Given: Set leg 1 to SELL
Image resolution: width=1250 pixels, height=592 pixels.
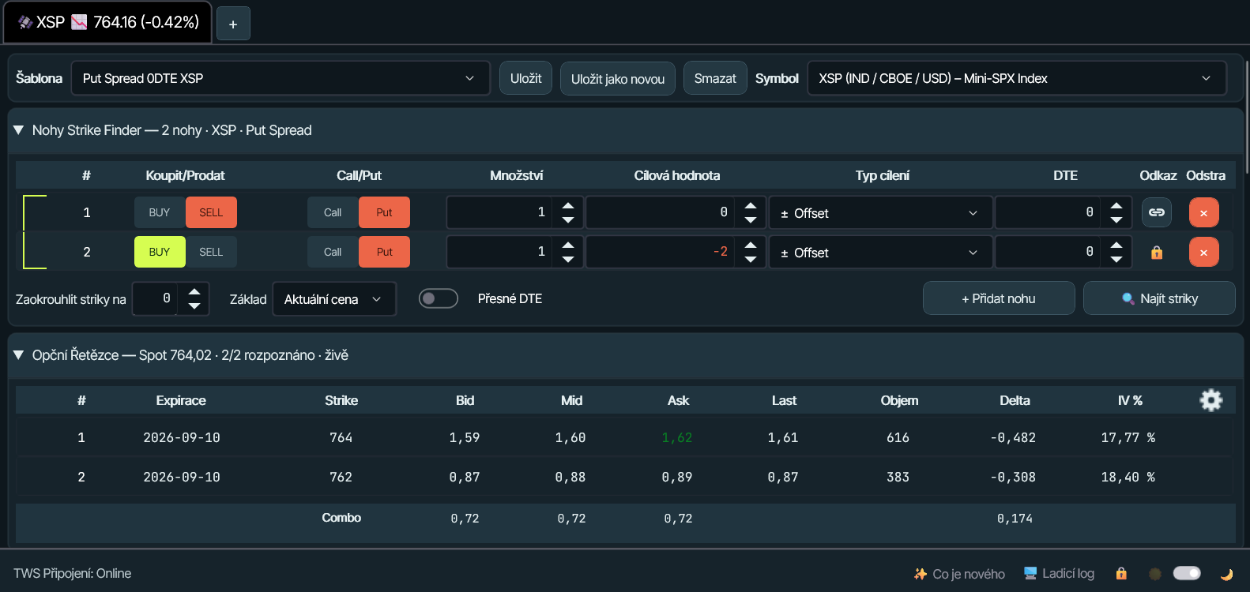Looking at the screenshot, I should (211, 212).
